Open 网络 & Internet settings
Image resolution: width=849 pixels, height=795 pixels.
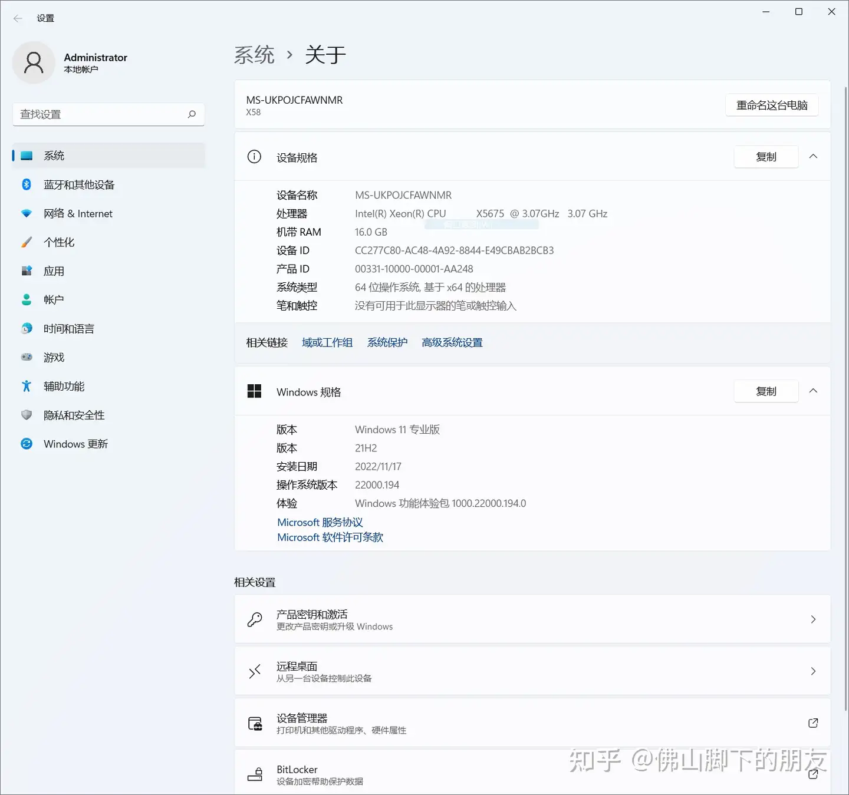(x=108, y=213)
